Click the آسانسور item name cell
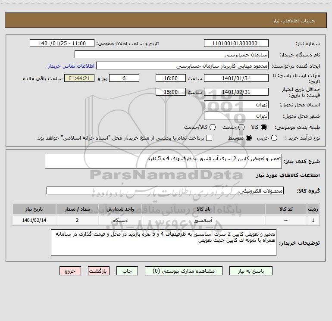The image size is (332, 321). pyautogui.click(x=204, y=220)
